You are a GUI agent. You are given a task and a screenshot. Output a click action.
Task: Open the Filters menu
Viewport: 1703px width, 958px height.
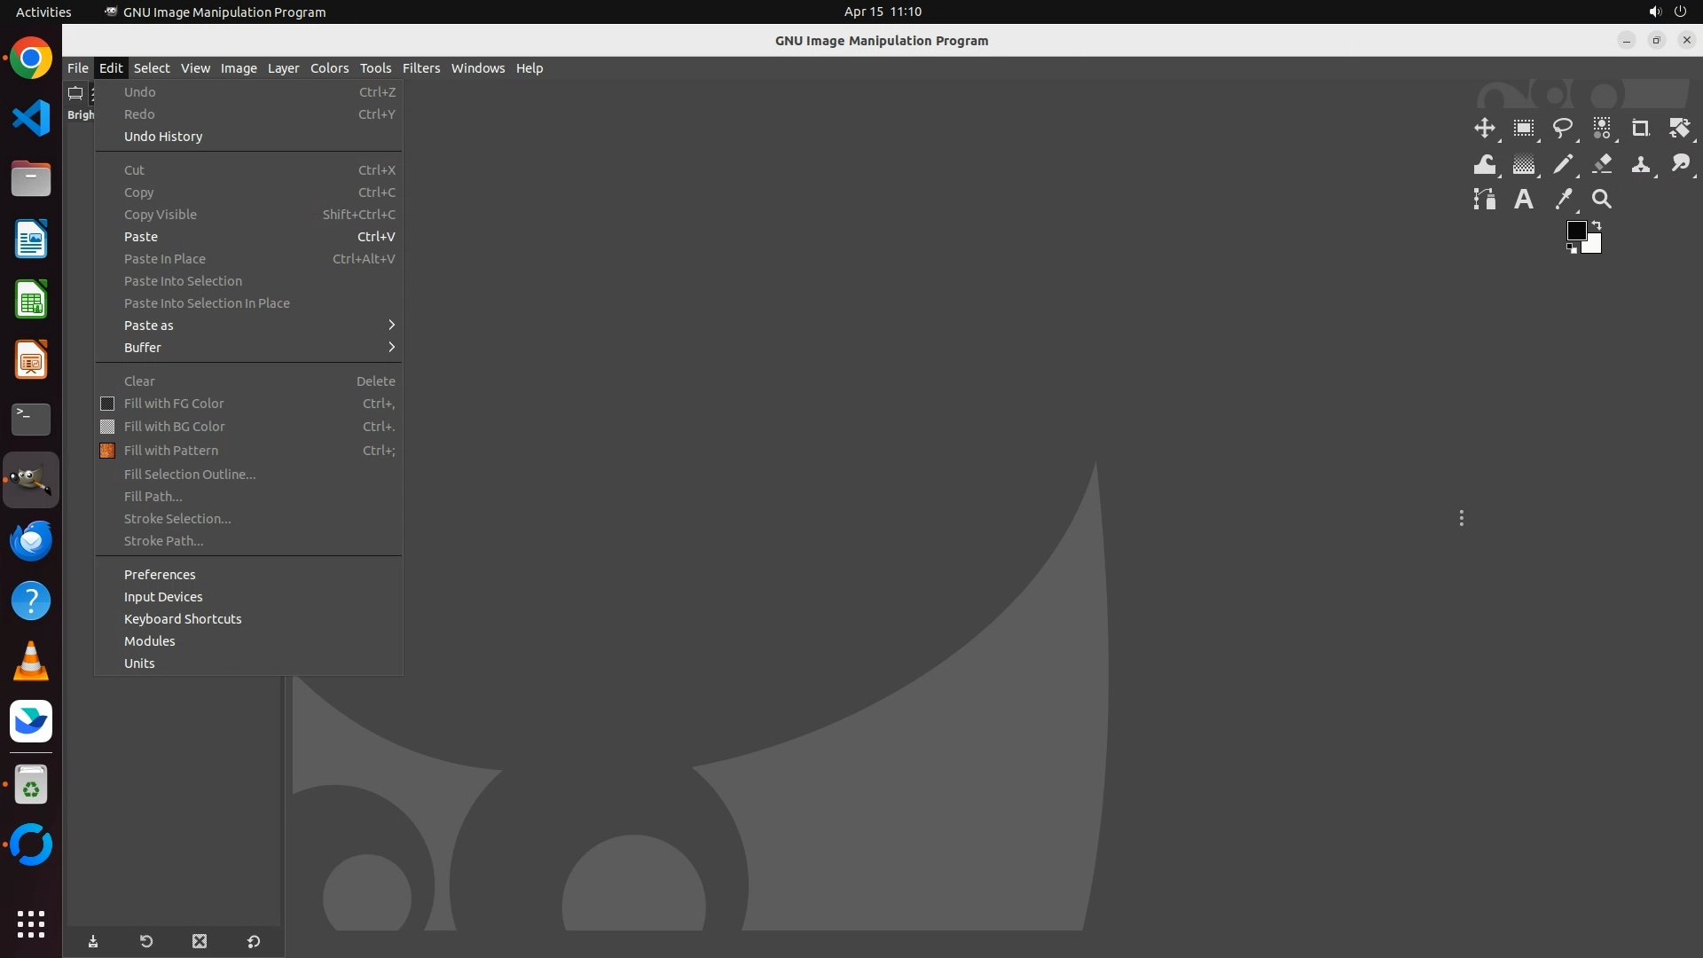(x=420, y=68)
